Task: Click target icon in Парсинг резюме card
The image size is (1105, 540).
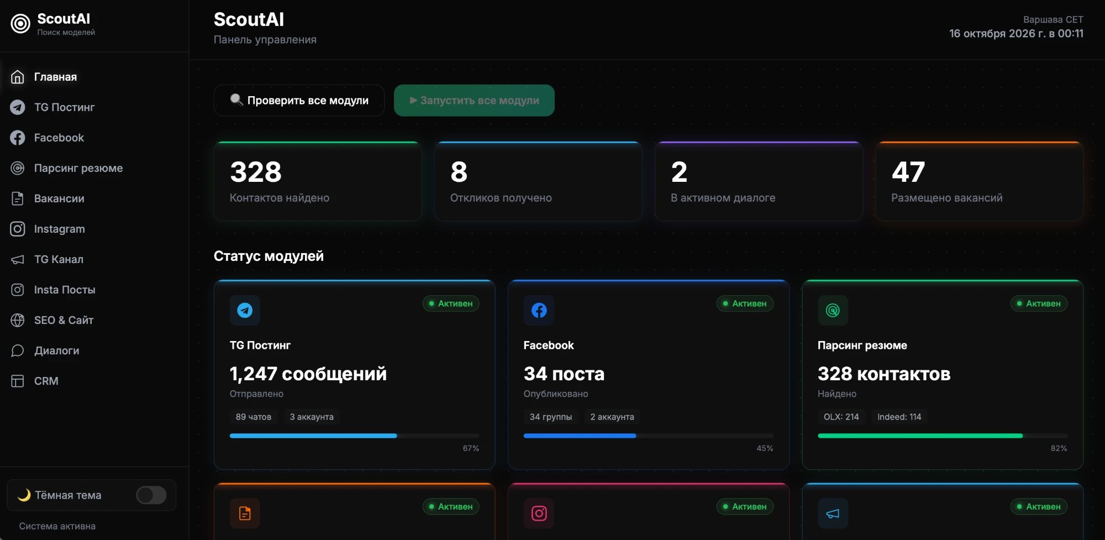Action: 833,310
